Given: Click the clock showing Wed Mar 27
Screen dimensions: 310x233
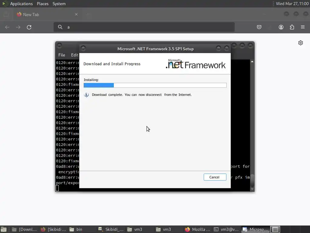Looking at the screenshot, I should 292,4.
